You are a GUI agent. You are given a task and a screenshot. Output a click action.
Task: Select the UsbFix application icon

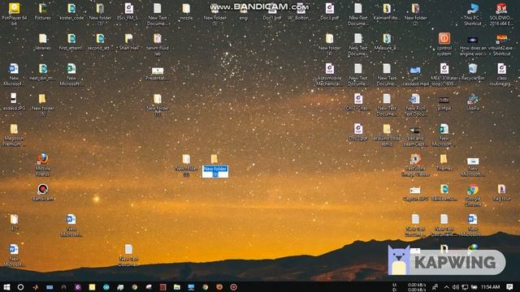(x=473, y=102)
